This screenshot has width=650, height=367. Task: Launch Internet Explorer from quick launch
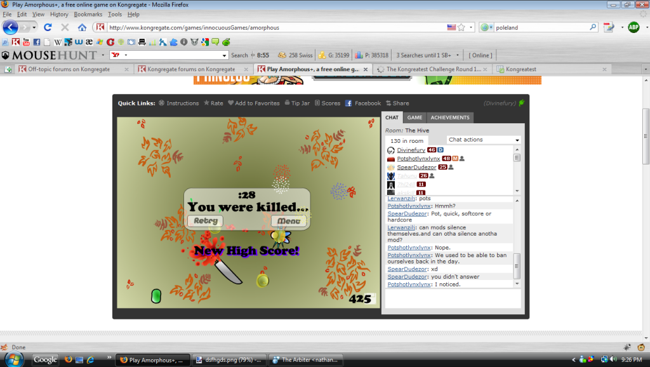coord(90,359)
